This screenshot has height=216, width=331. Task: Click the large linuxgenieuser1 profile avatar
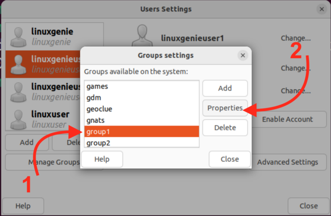click(x=142, y=37)
